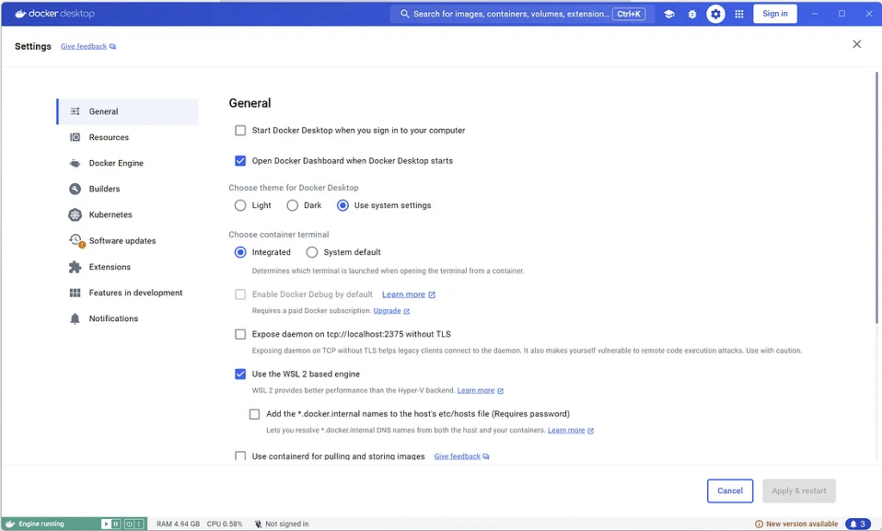Click RAM 4.94 GB usage text
Image resolution: width=882 pixels, height=531 pixels.
tap(177, 524)
